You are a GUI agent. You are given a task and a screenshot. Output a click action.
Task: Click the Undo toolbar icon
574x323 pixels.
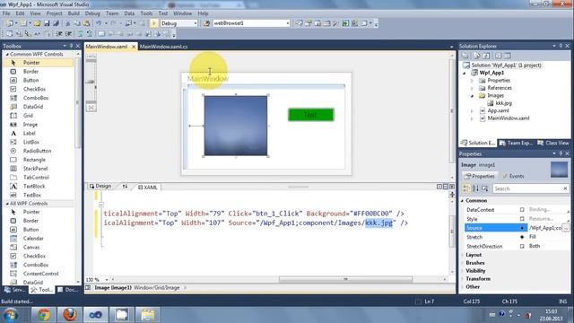[99, 23]
